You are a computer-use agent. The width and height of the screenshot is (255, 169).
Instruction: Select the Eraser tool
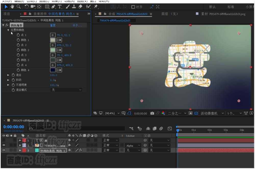click(x=80, y=7)
